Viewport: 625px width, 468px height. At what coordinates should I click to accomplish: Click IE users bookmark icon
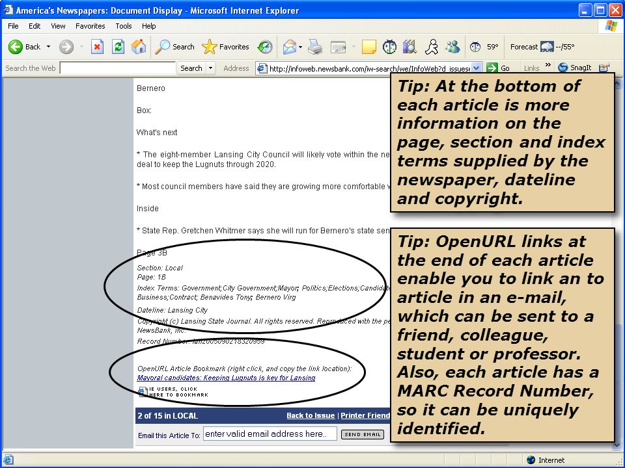point(143,391)
